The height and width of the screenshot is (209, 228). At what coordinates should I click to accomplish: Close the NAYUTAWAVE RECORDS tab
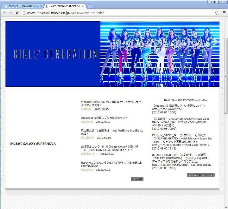click(x=83, y=6)
